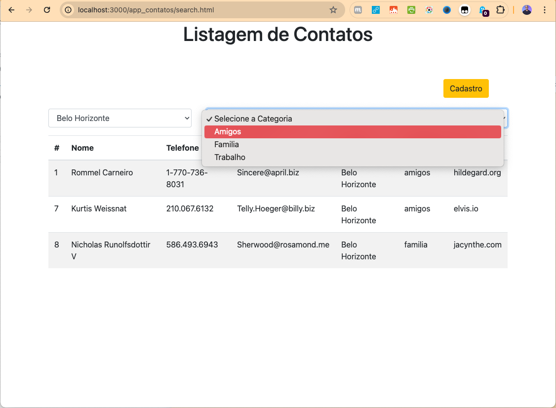Click the ghost extension icon with 0 badge

tap(483, 10)
